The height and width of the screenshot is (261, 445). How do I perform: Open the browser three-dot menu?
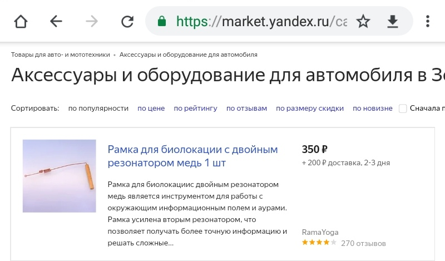coord(427,22)
